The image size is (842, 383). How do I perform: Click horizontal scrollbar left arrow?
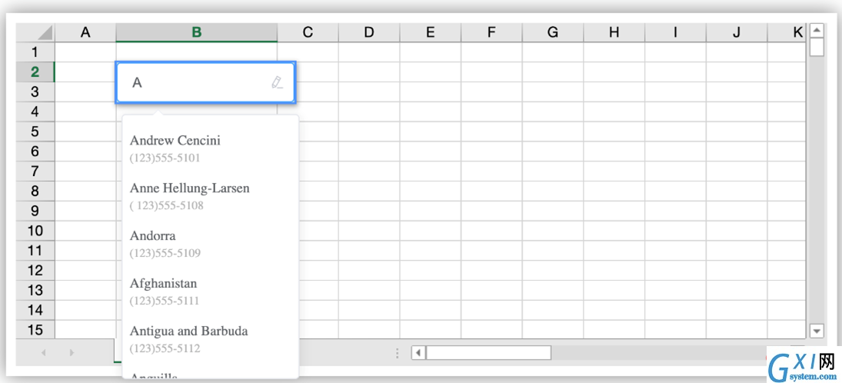tap(418, 353)
